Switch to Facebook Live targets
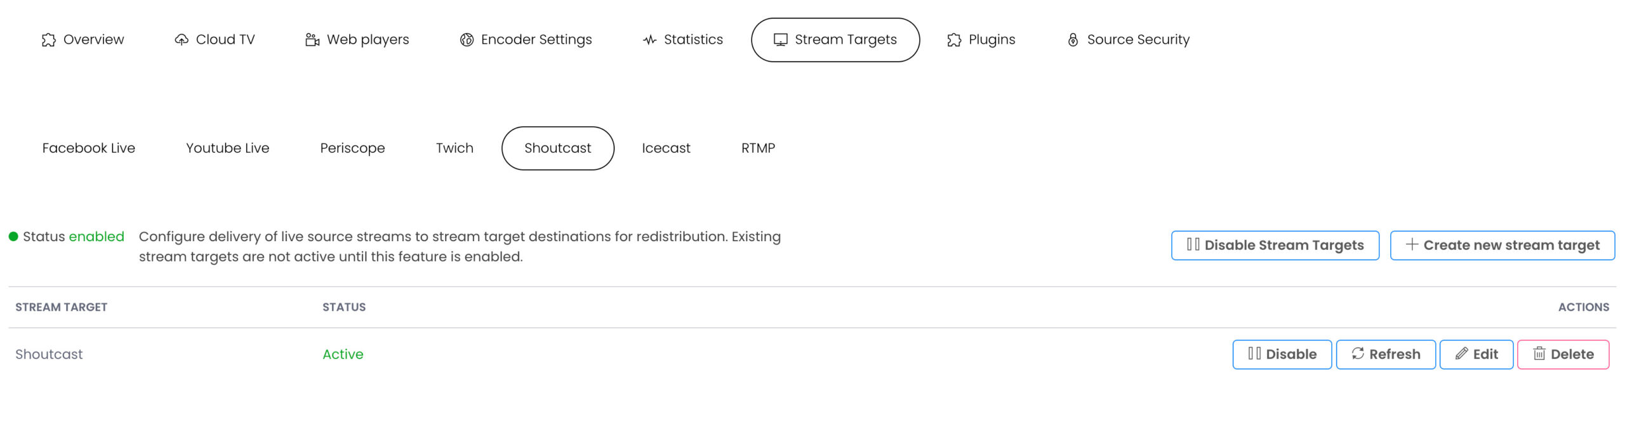Image resolution: width=1625 pixels, height=446 pixels. point(89,148)
